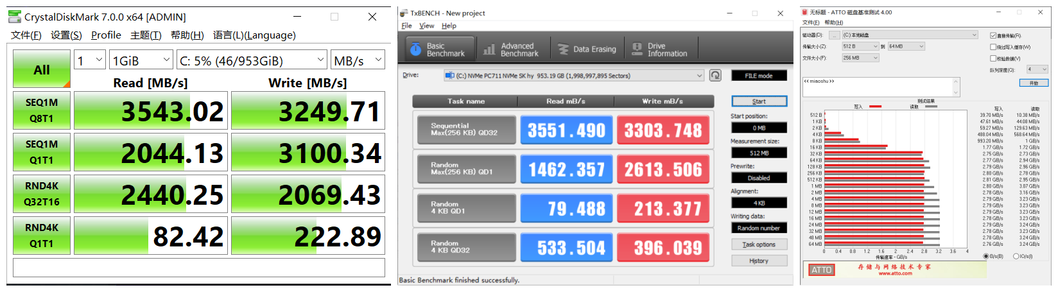The image size is (1058, 292).
Task: Open the Basic Benchmark tab in TxBENCH
Action: click(440, 49)
